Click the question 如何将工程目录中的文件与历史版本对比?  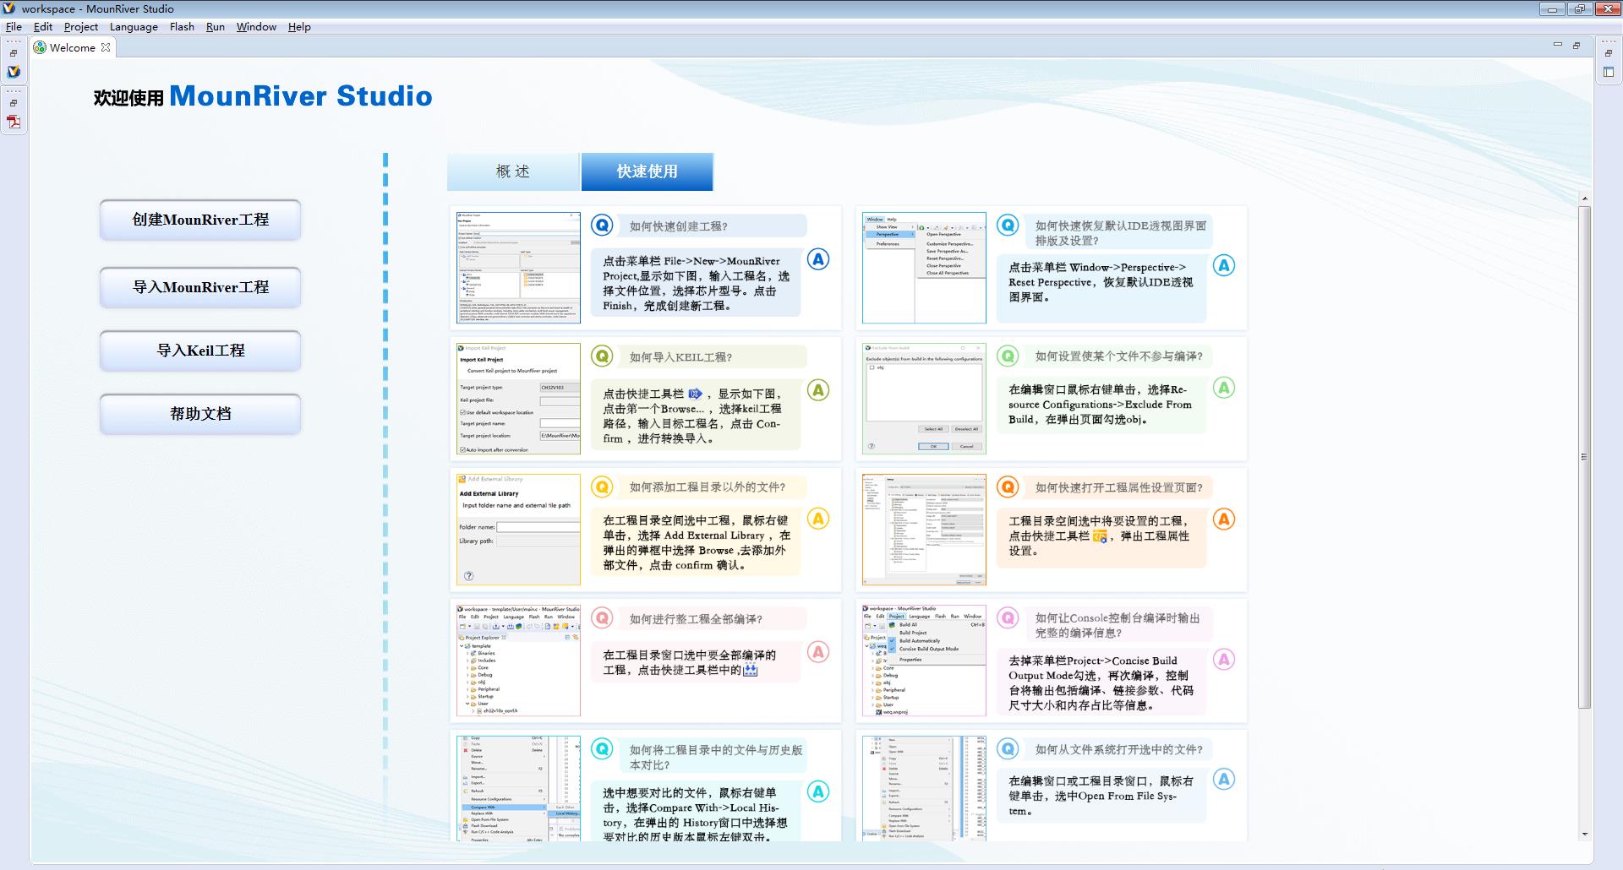(715, 757)
